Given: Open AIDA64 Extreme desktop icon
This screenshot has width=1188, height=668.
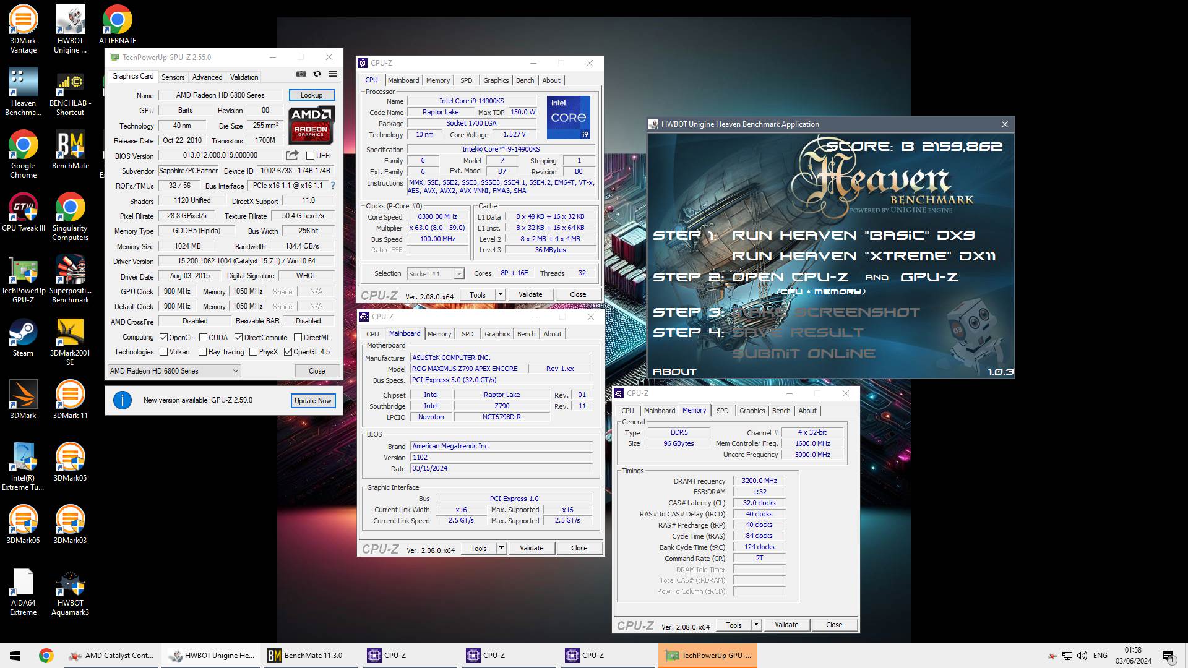Looking at the screenshot, I should 23,591.
